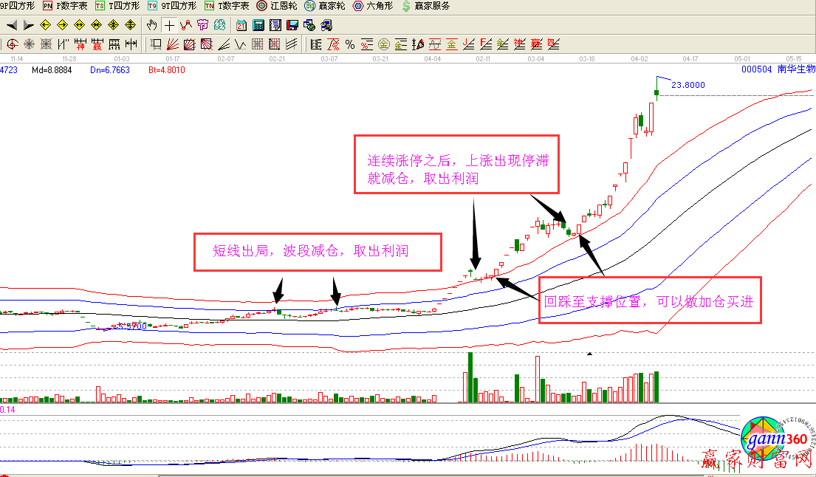Click the horizontal width measure icon
The width and height of the screenshot is (816, 477).
(131, 44)
